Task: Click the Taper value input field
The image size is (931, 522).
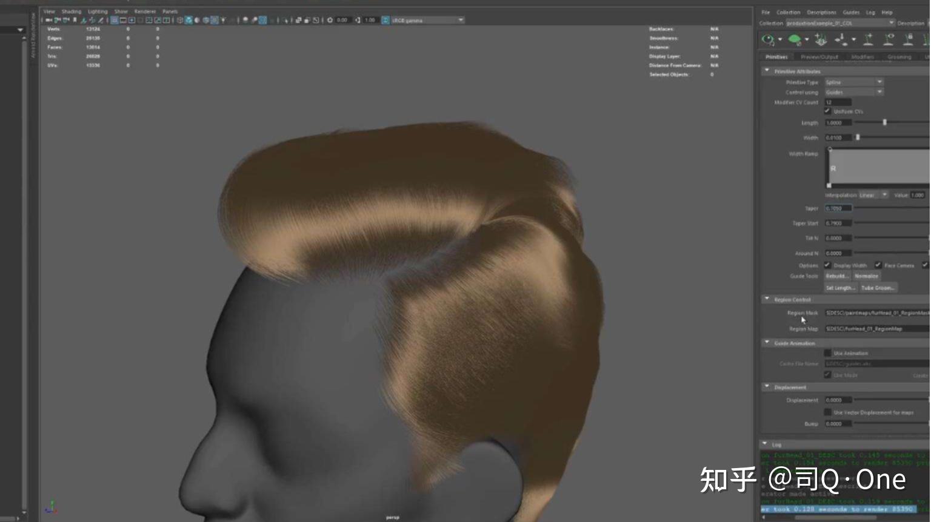Action: tap(838, 208)
